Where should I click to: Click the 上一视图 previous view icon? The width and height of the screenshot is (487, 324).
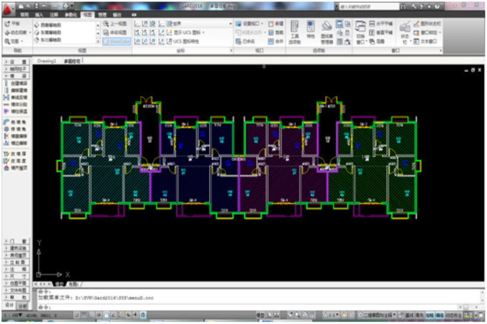(x=115, y=23)
